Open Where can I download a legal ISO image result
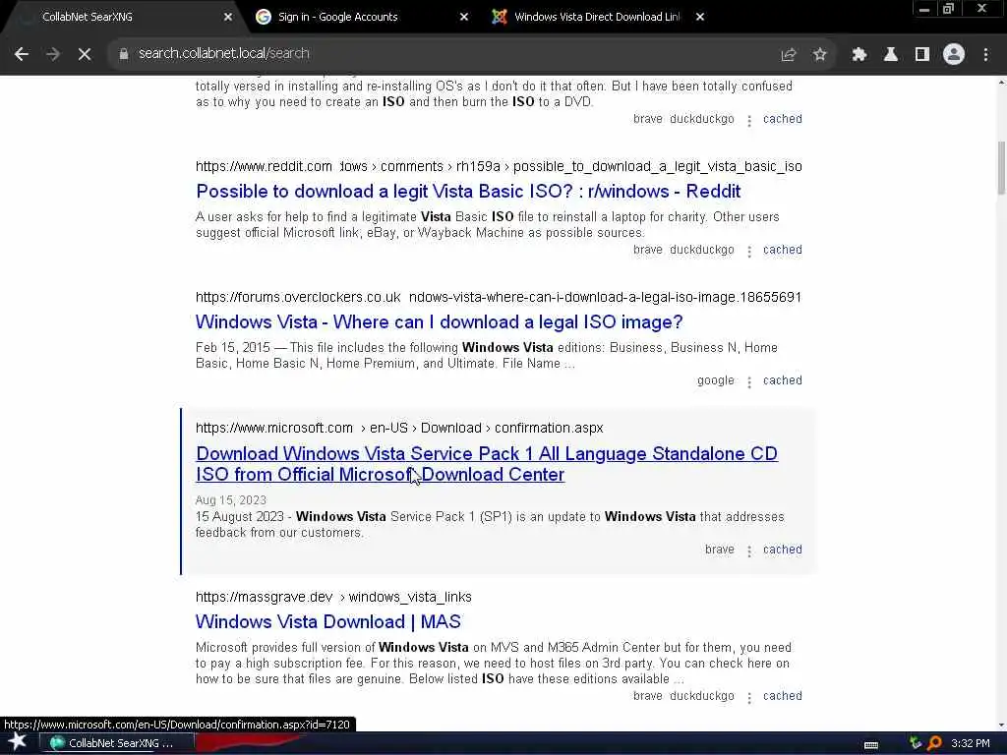The width and height of the screenshot is (1007, 755). (439, 321)
